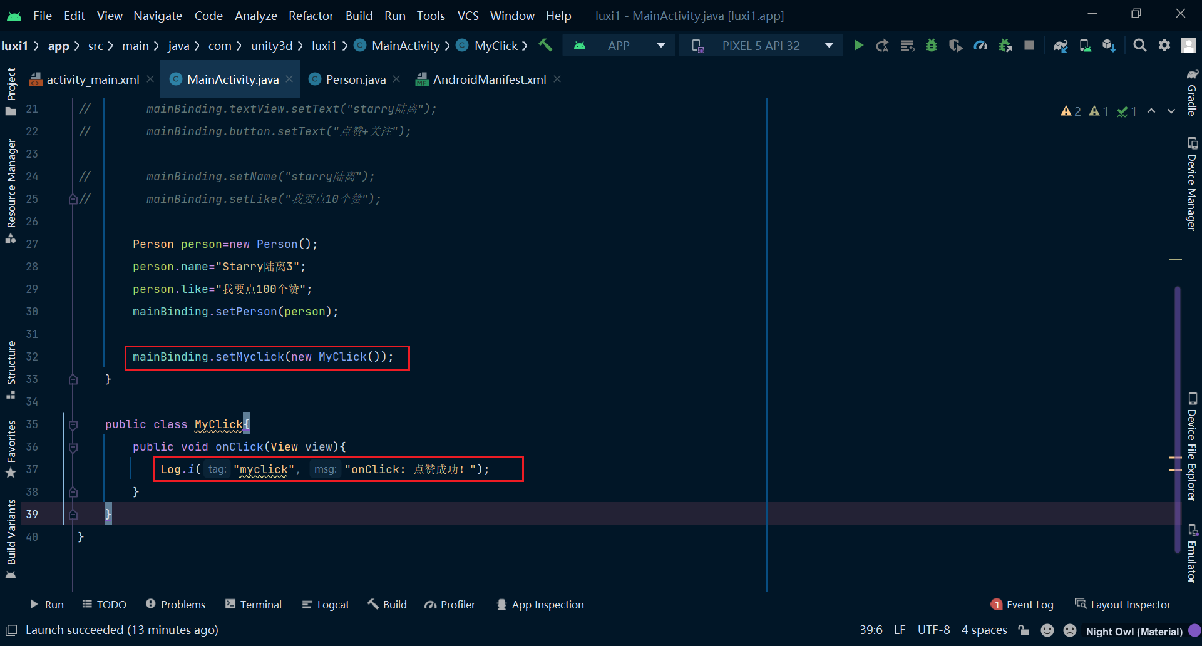Click the fold end marker on line 33

click(73, 379)
